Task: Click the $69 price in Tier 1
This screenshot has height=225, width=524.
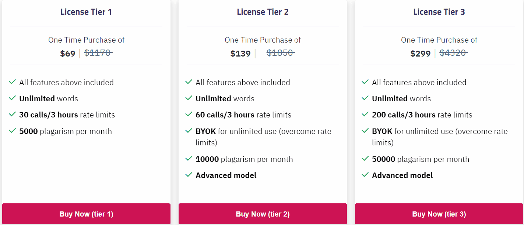Action: point(67,53)
